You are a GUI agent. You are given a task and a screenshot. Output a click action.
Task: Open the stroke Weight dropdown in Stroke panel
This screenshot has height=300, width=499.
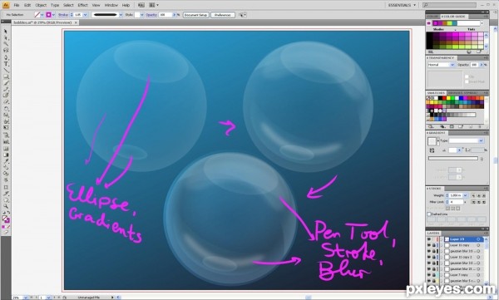point(465,195)
